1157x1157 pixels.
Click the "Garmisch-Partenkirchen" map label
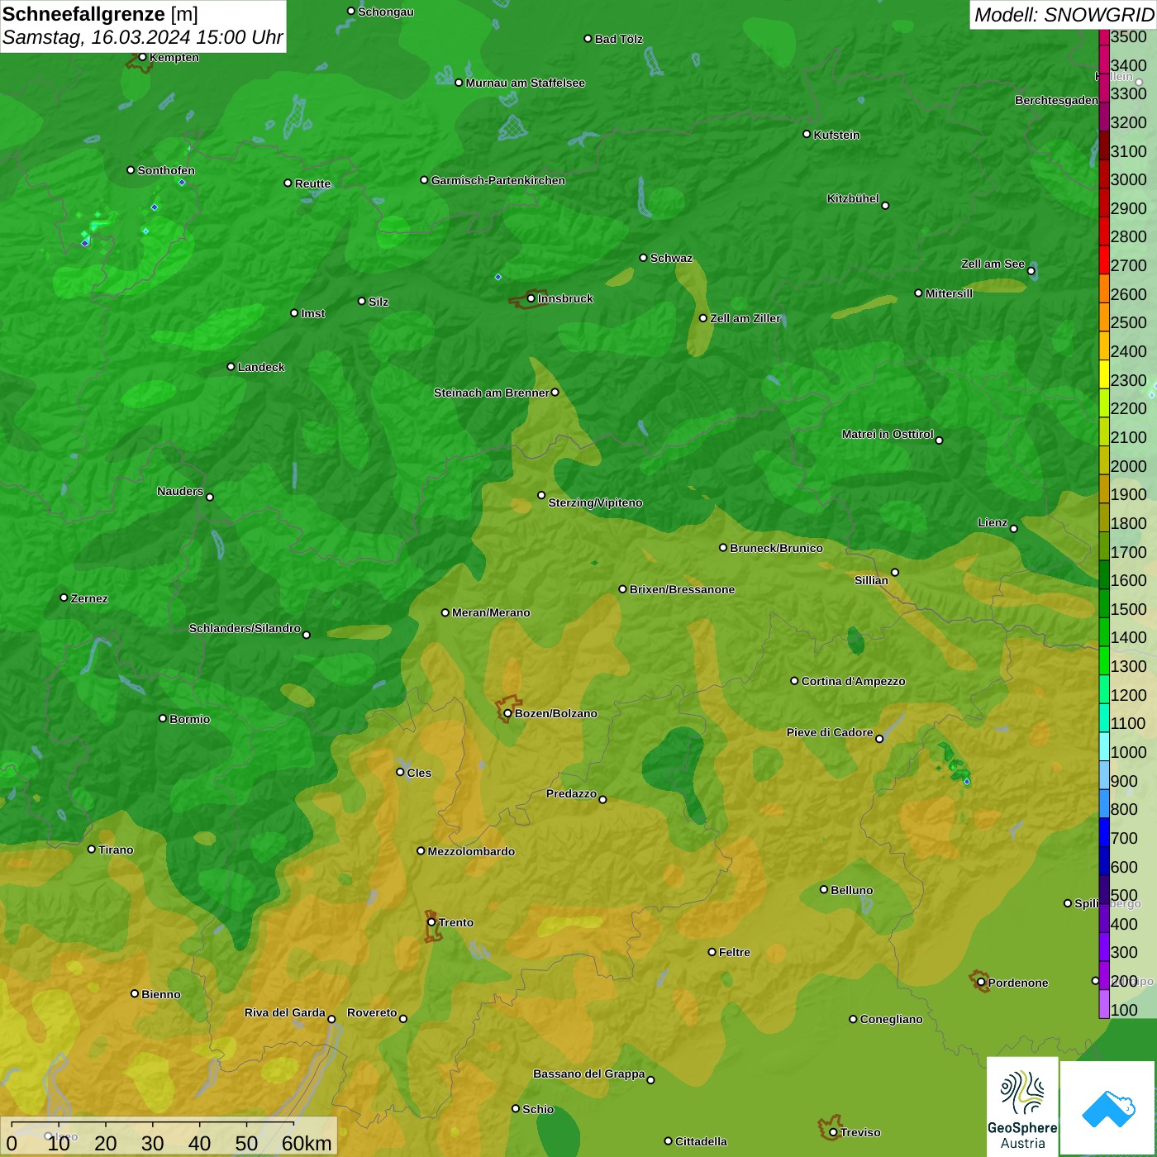click(498, 180)
